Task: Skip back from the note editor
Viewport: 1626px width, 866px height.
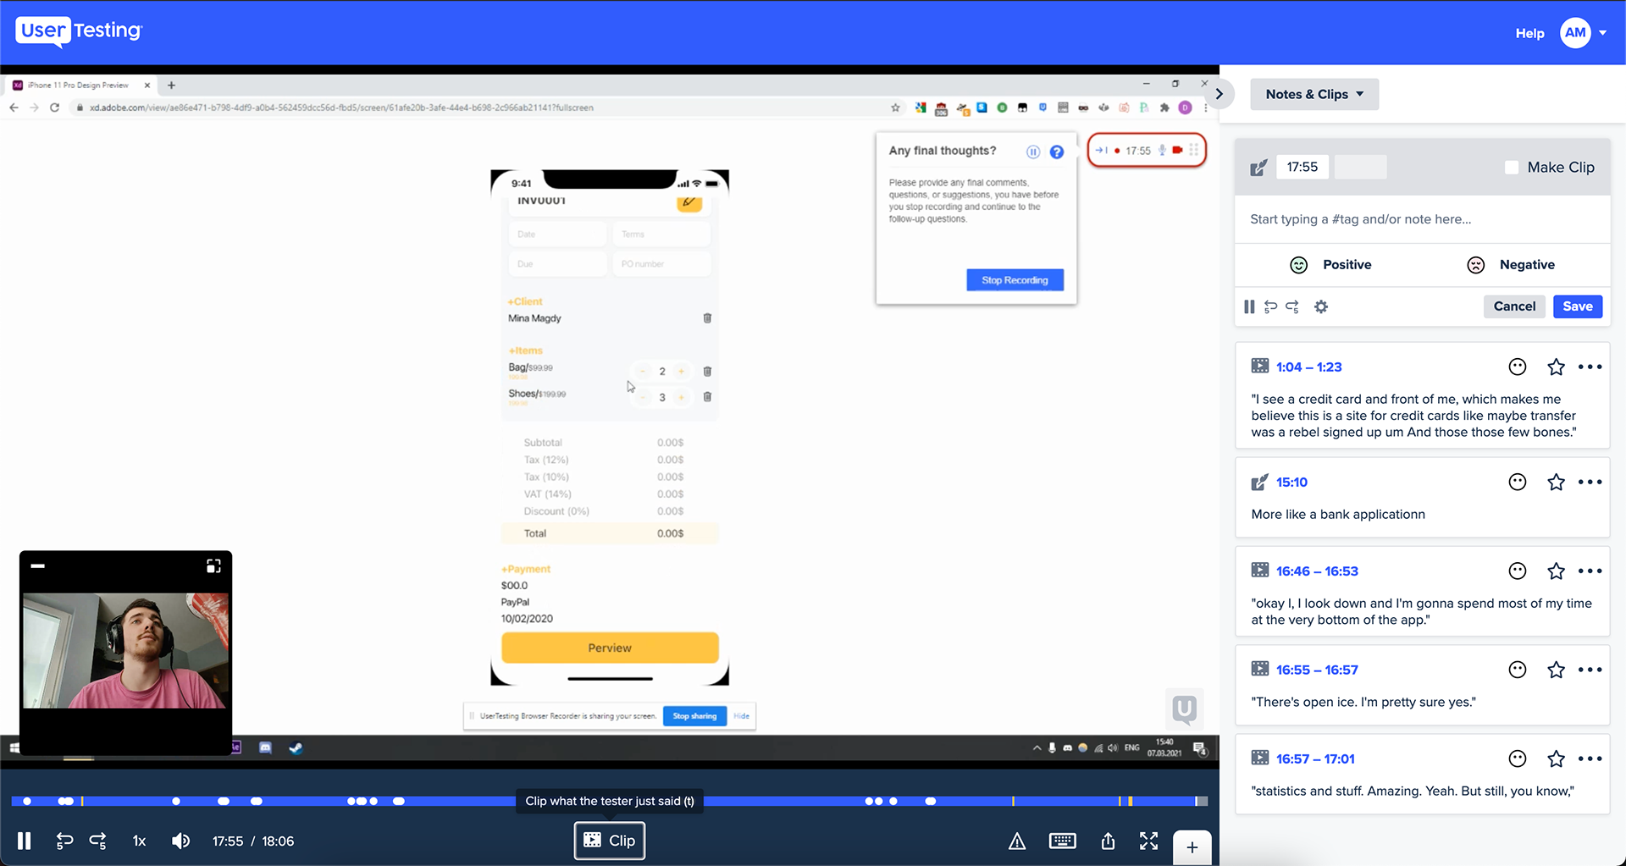Action: tap(1270, 306)
